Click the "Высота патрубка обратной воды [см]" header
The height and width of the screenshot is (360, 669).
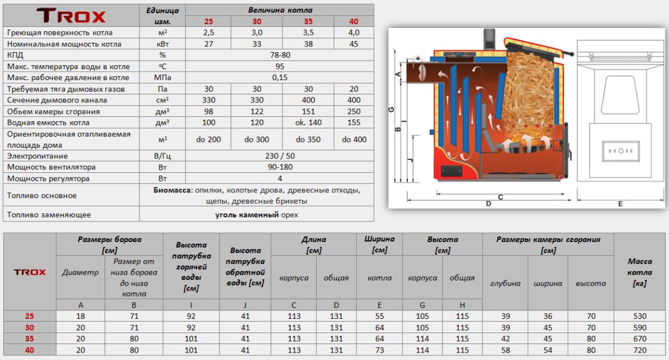245,267
